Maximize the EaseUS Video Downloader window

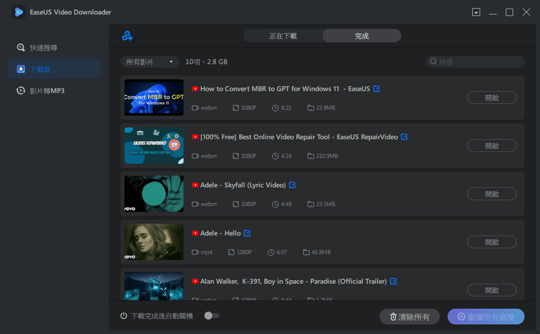[509, 12]
